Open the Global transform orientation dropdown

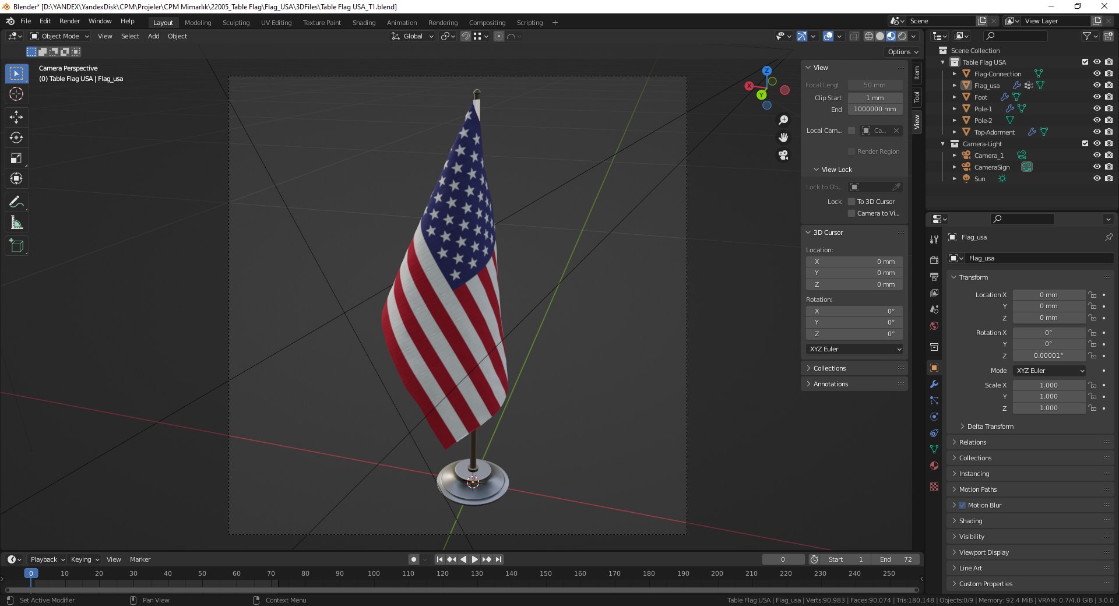coord(413,36)
